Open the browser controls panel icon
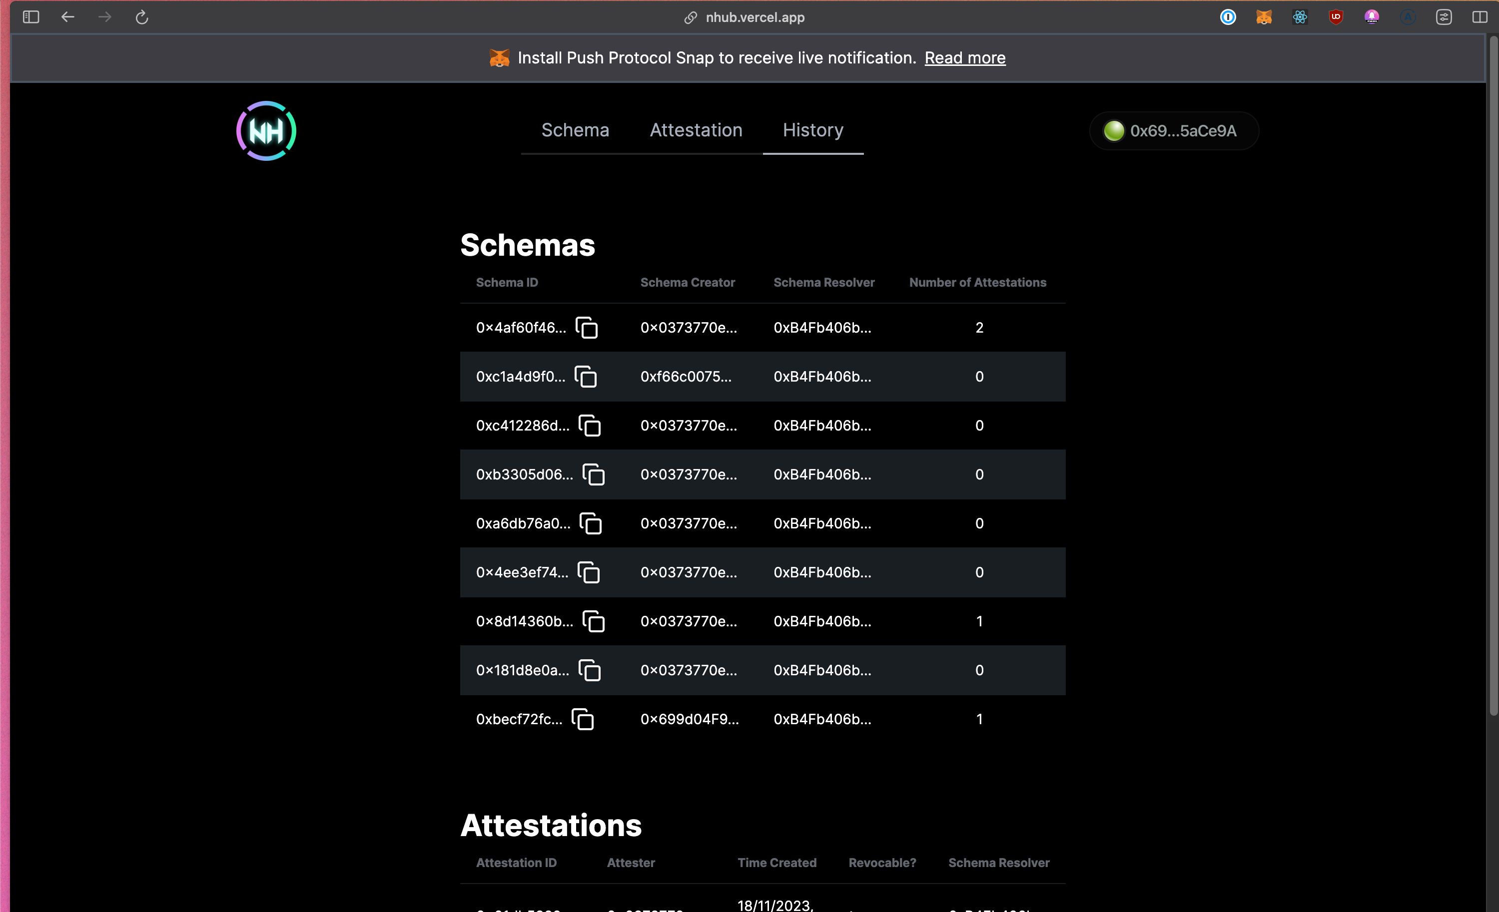Image resolution: width=1499 pixels, height=912 pixels. click(x=1444, y=17)
